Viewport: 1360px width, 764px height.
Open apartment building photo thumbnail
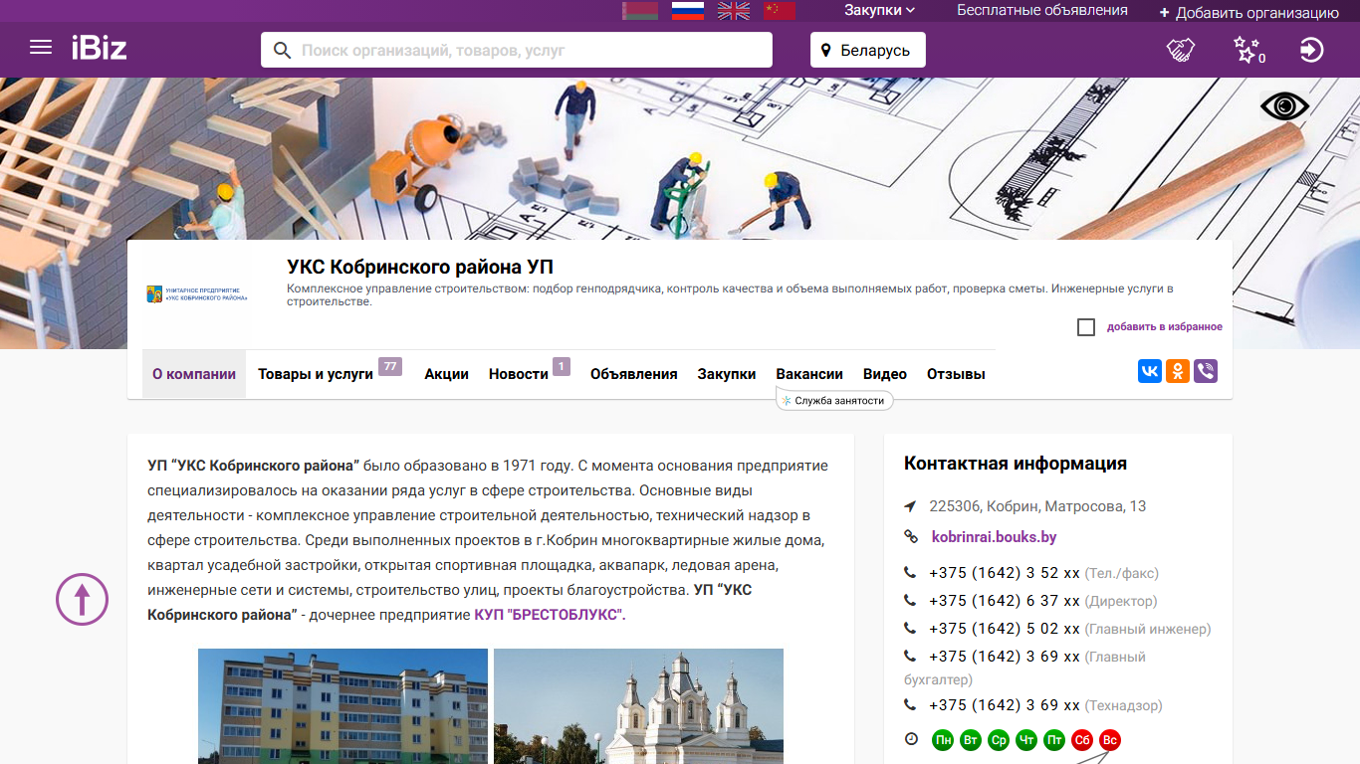click(x=342, y=706)
